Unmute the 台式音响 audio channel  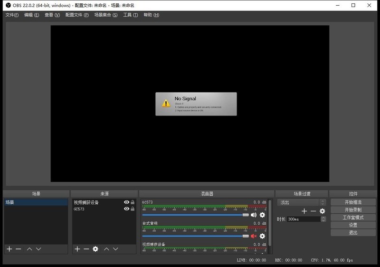253,236
